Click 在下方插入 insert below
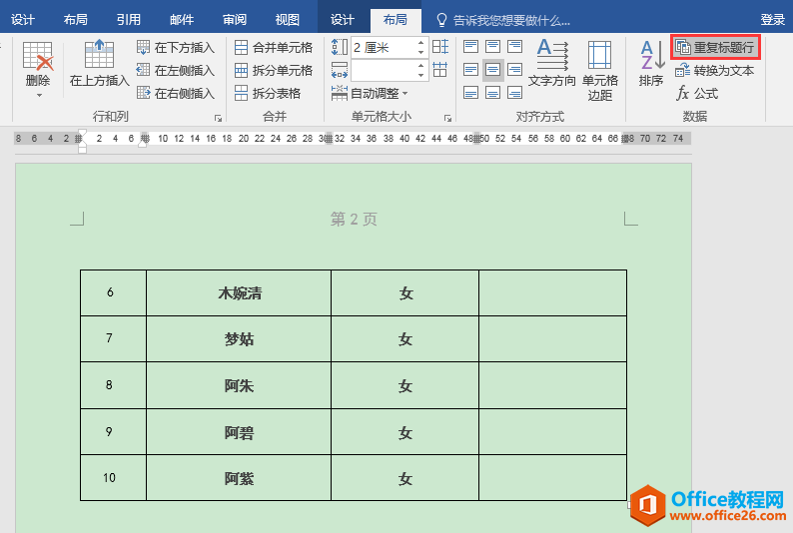This screenshot has width=793, height=533. [176, 48]
